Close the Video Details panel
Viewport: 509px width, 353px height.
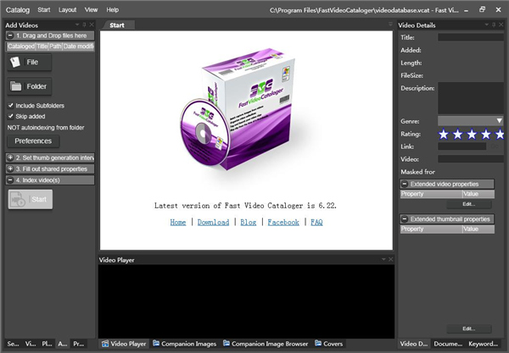[x=501, y=25]
